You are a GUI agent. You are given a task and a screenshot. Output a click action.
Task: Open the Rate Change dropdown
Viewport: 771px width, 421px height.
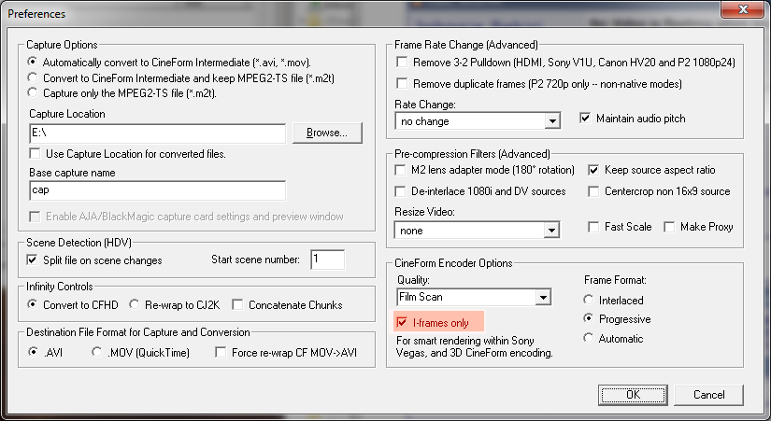click(x=551, y=121)
